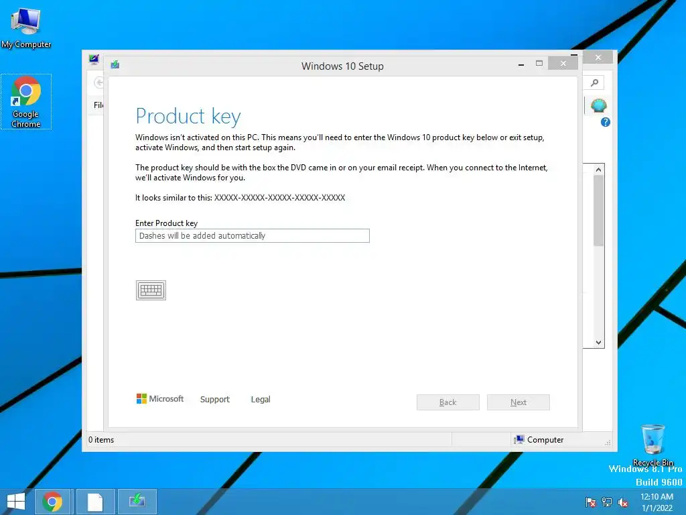Image resolution: width=686 pixels, height=515 pixels.
Task: Maximize the Windows 10 Setup window
Action: pos(539,64)
